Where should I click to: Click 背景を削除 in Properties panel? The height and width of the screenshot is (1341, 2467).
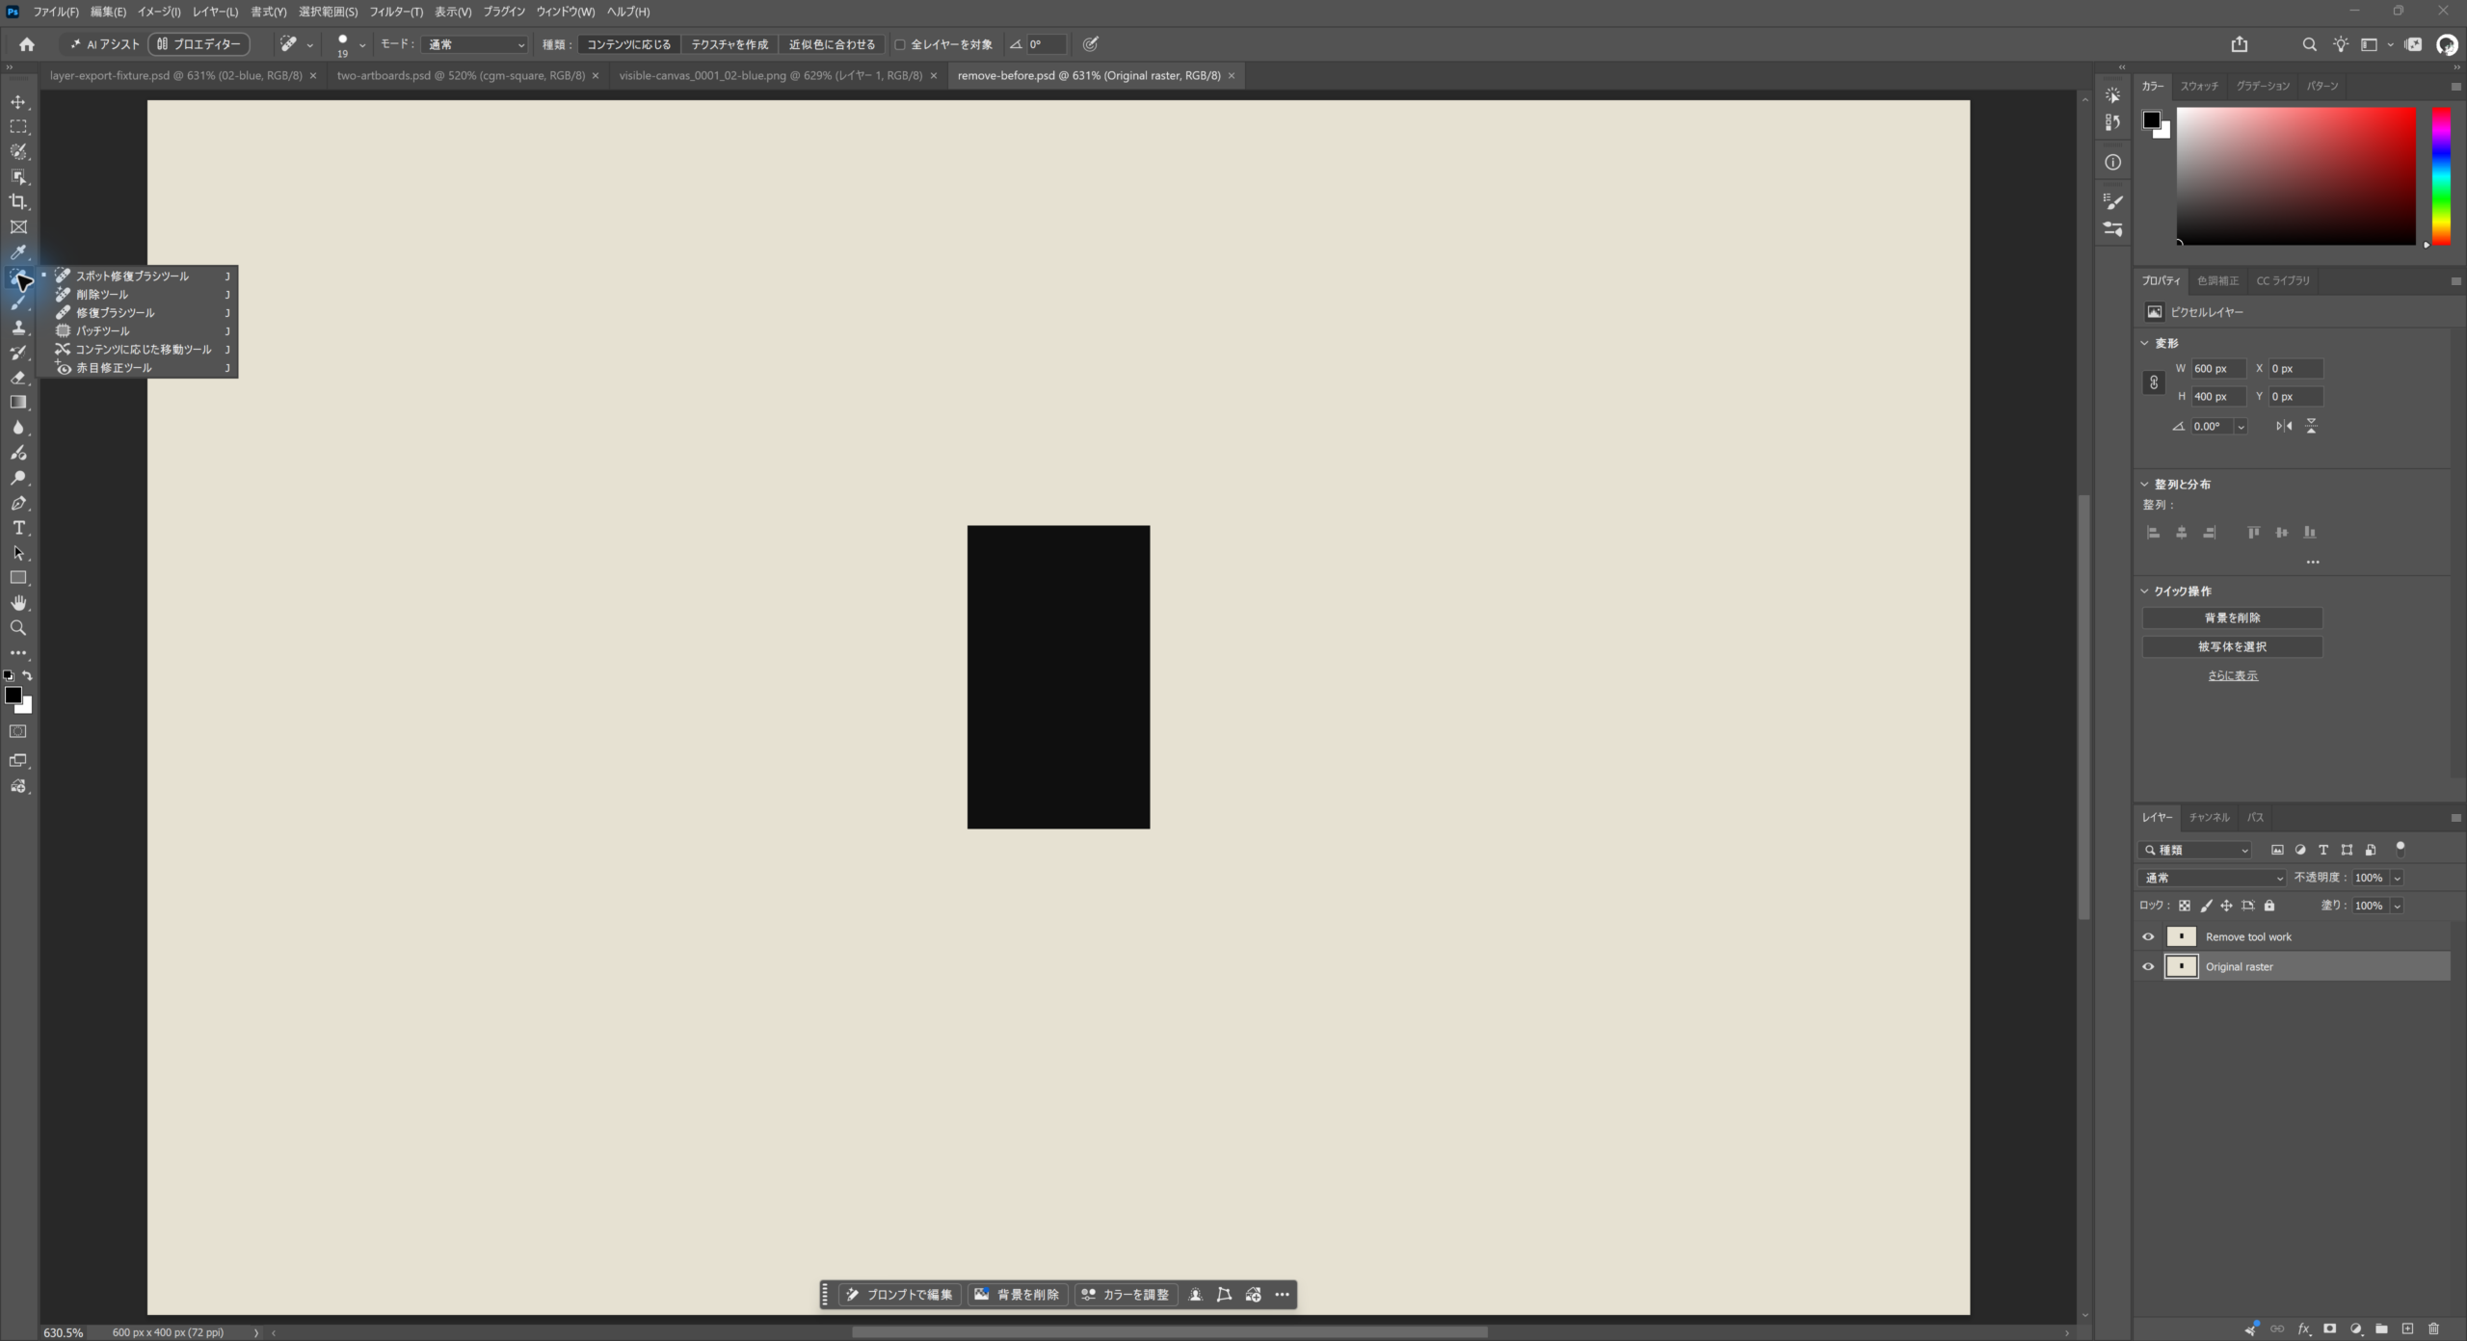coord(2232,618)
